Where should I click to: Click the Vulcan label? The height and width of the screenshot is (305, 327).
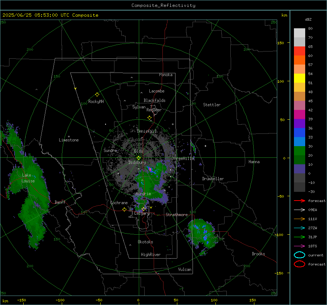[185, 269]
